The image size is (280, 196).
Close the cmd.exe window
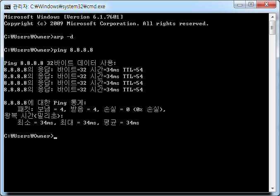click(266, 4)
